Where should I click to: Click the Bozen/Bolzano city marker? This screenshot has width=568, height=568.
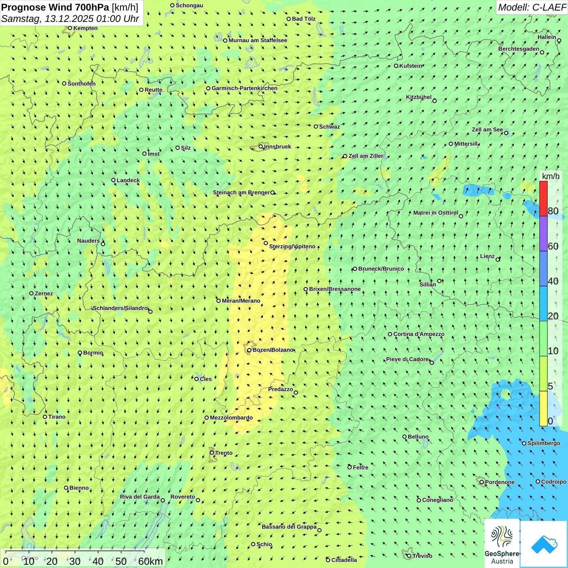click(x=249, y=350)
